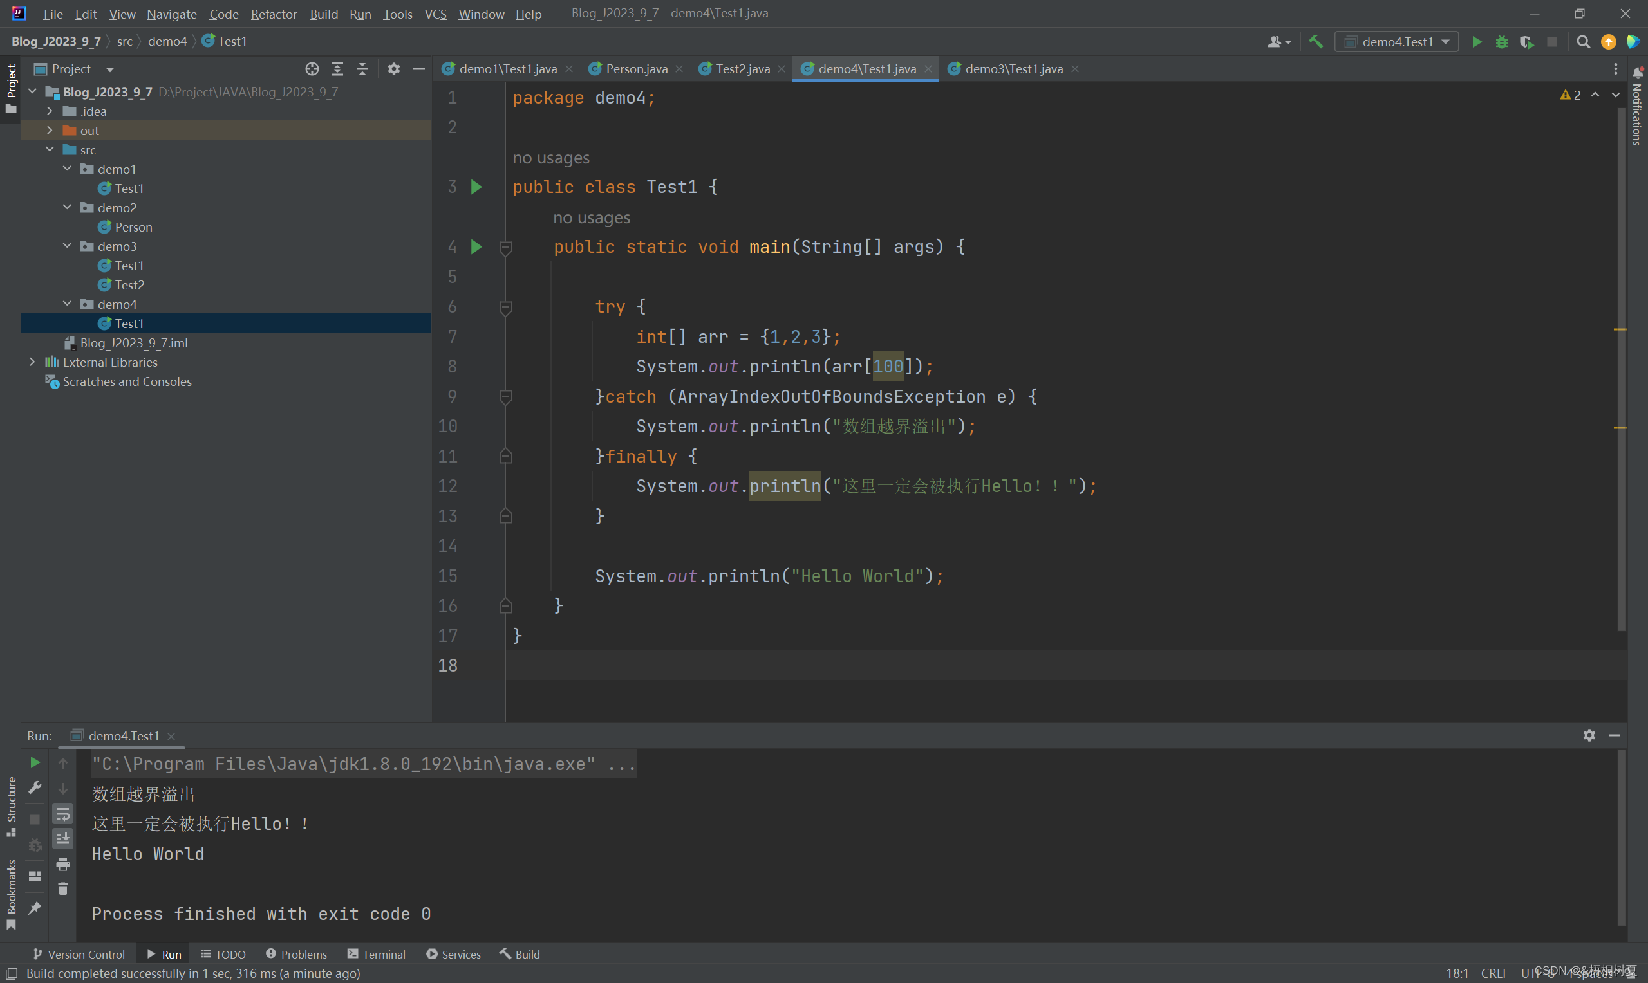Open Run panel wrench settings icon
1648x983 pixels.
35,787
